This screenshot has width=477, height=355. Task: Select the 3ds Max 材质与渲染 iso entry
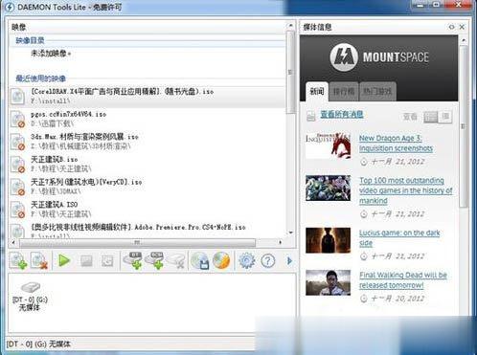pyautogui.click(x=147, y=142)
